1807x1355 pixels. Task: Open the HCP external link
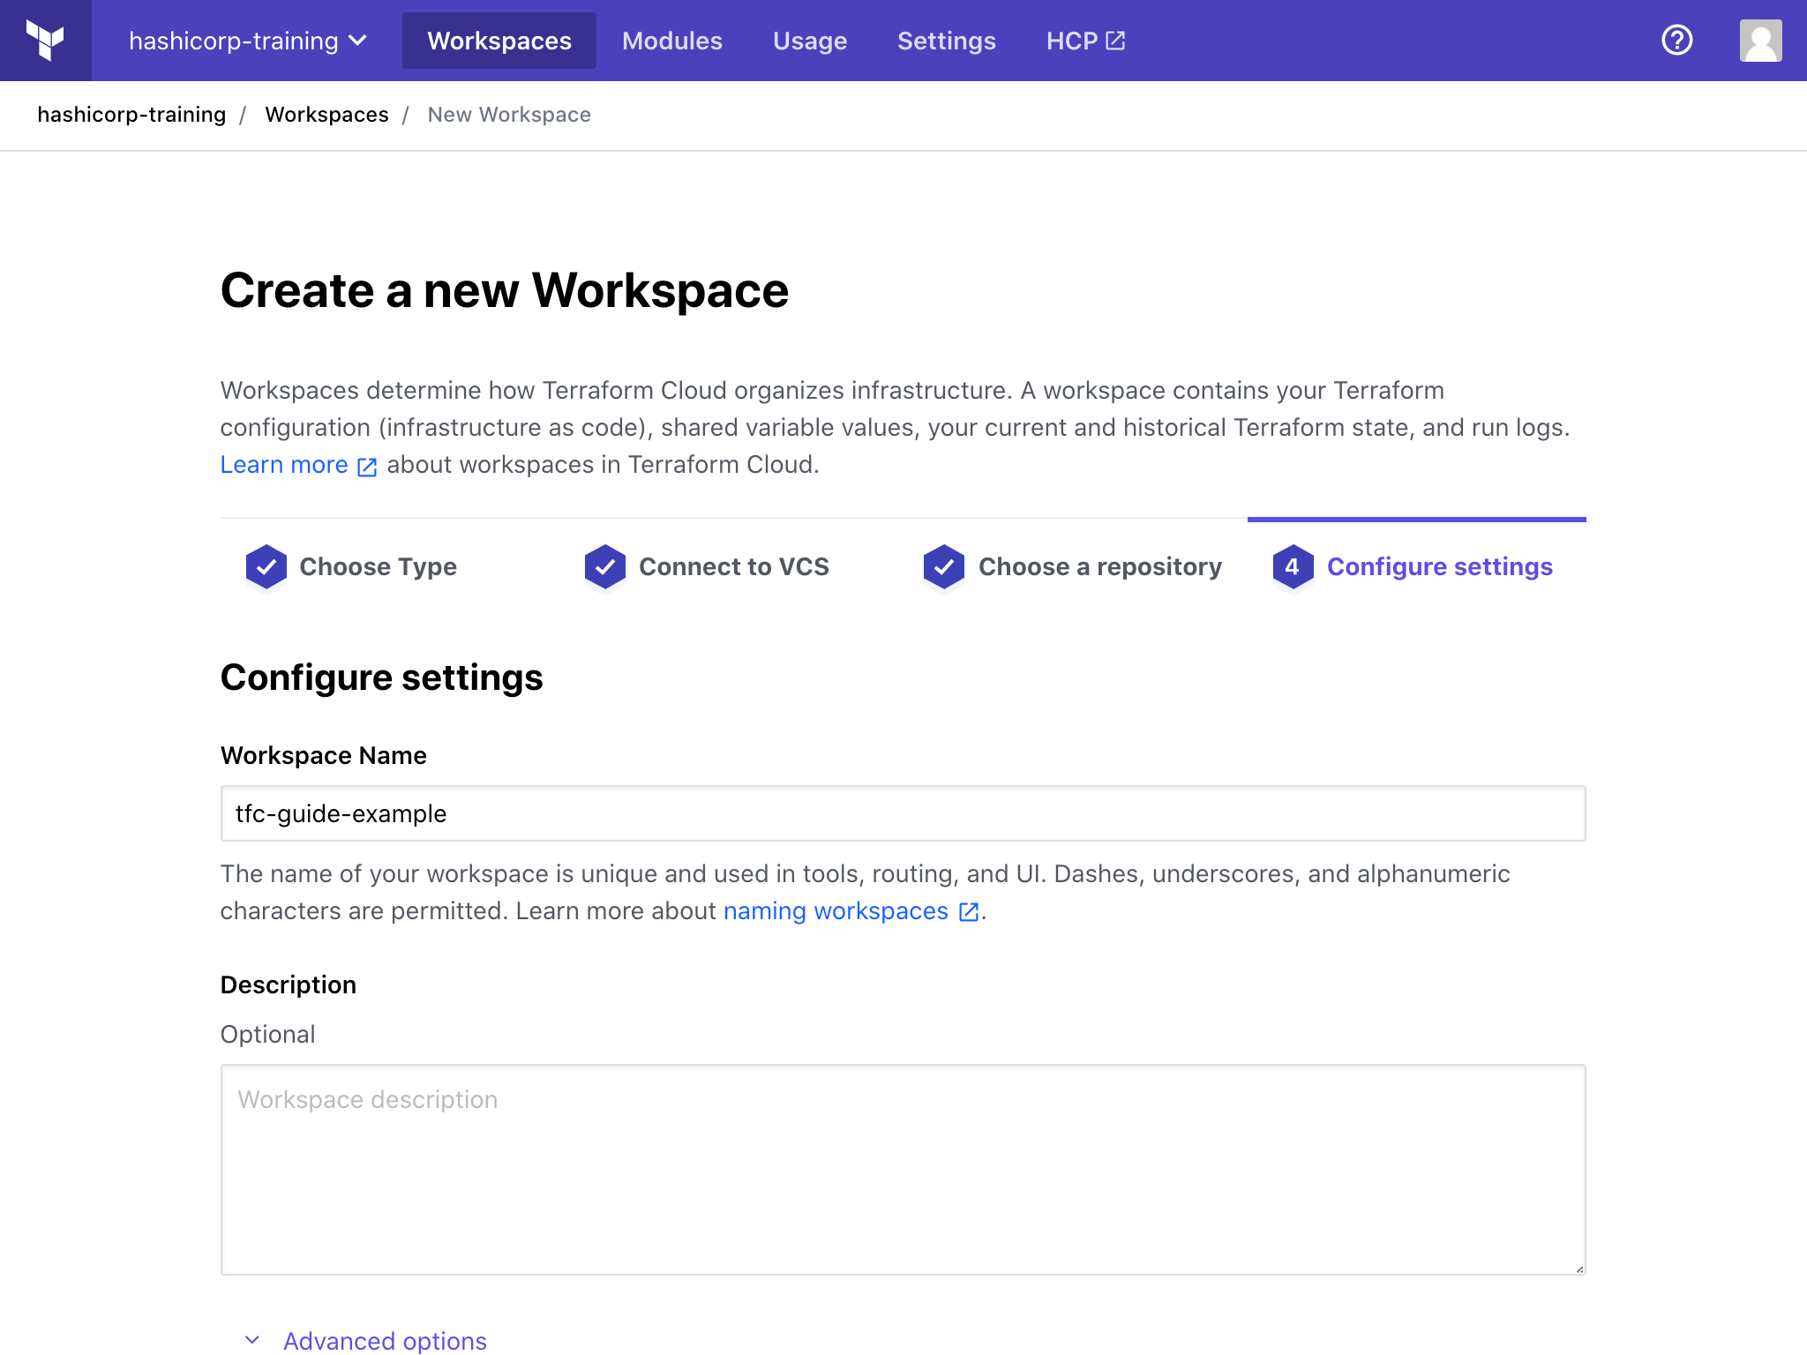click(x=1086, y=41)
